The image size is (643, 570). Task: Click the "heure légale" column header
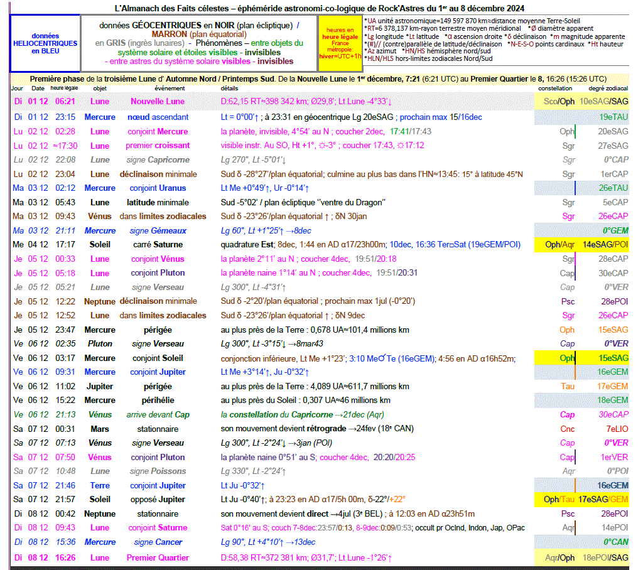pyautogui.click(x=65, y=88)
